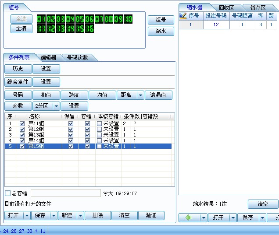Click the green number 01 tile
The width and height of the screenshot is (279, 235).
[x=41, y=19]
